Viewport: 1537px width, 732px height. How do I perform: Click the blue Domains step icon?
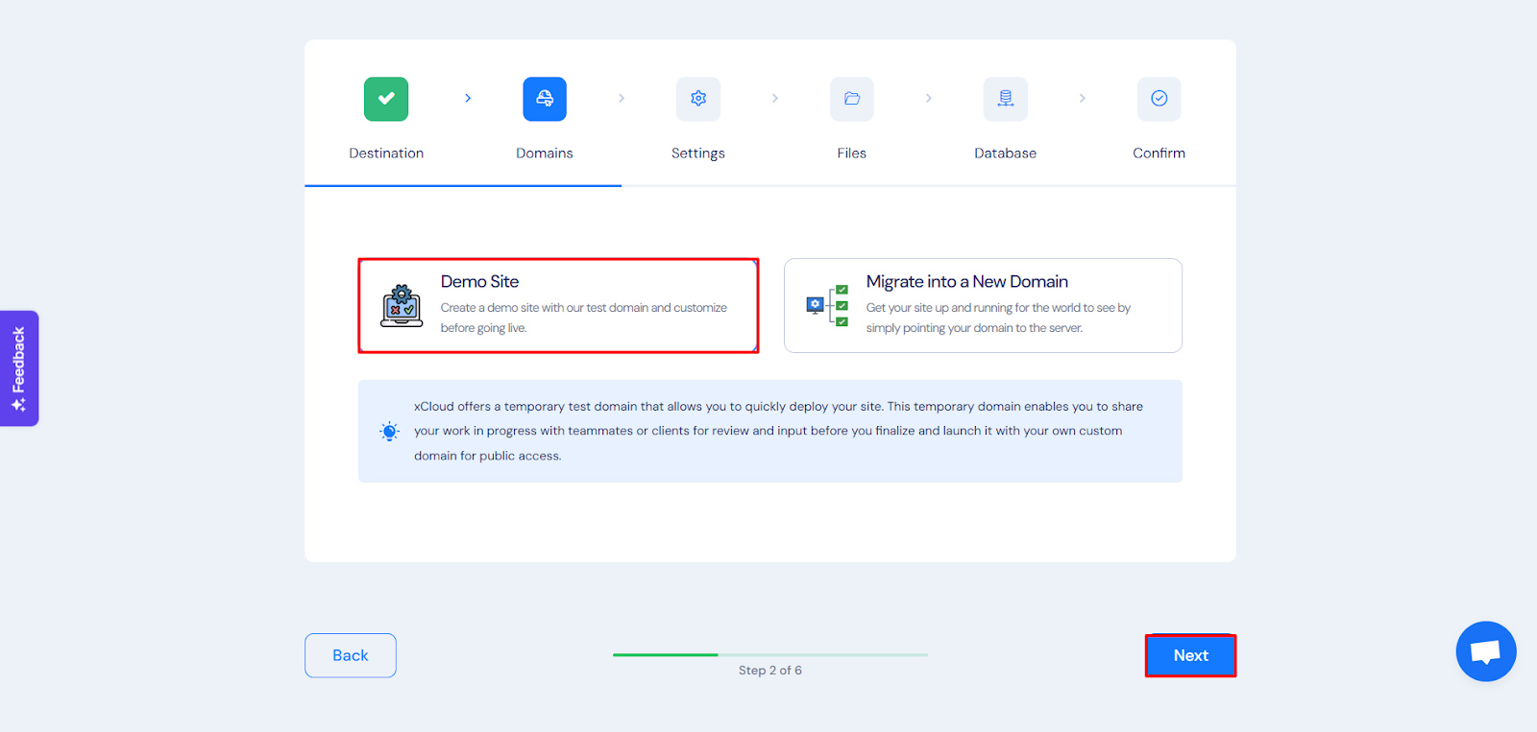pos(545,99)
